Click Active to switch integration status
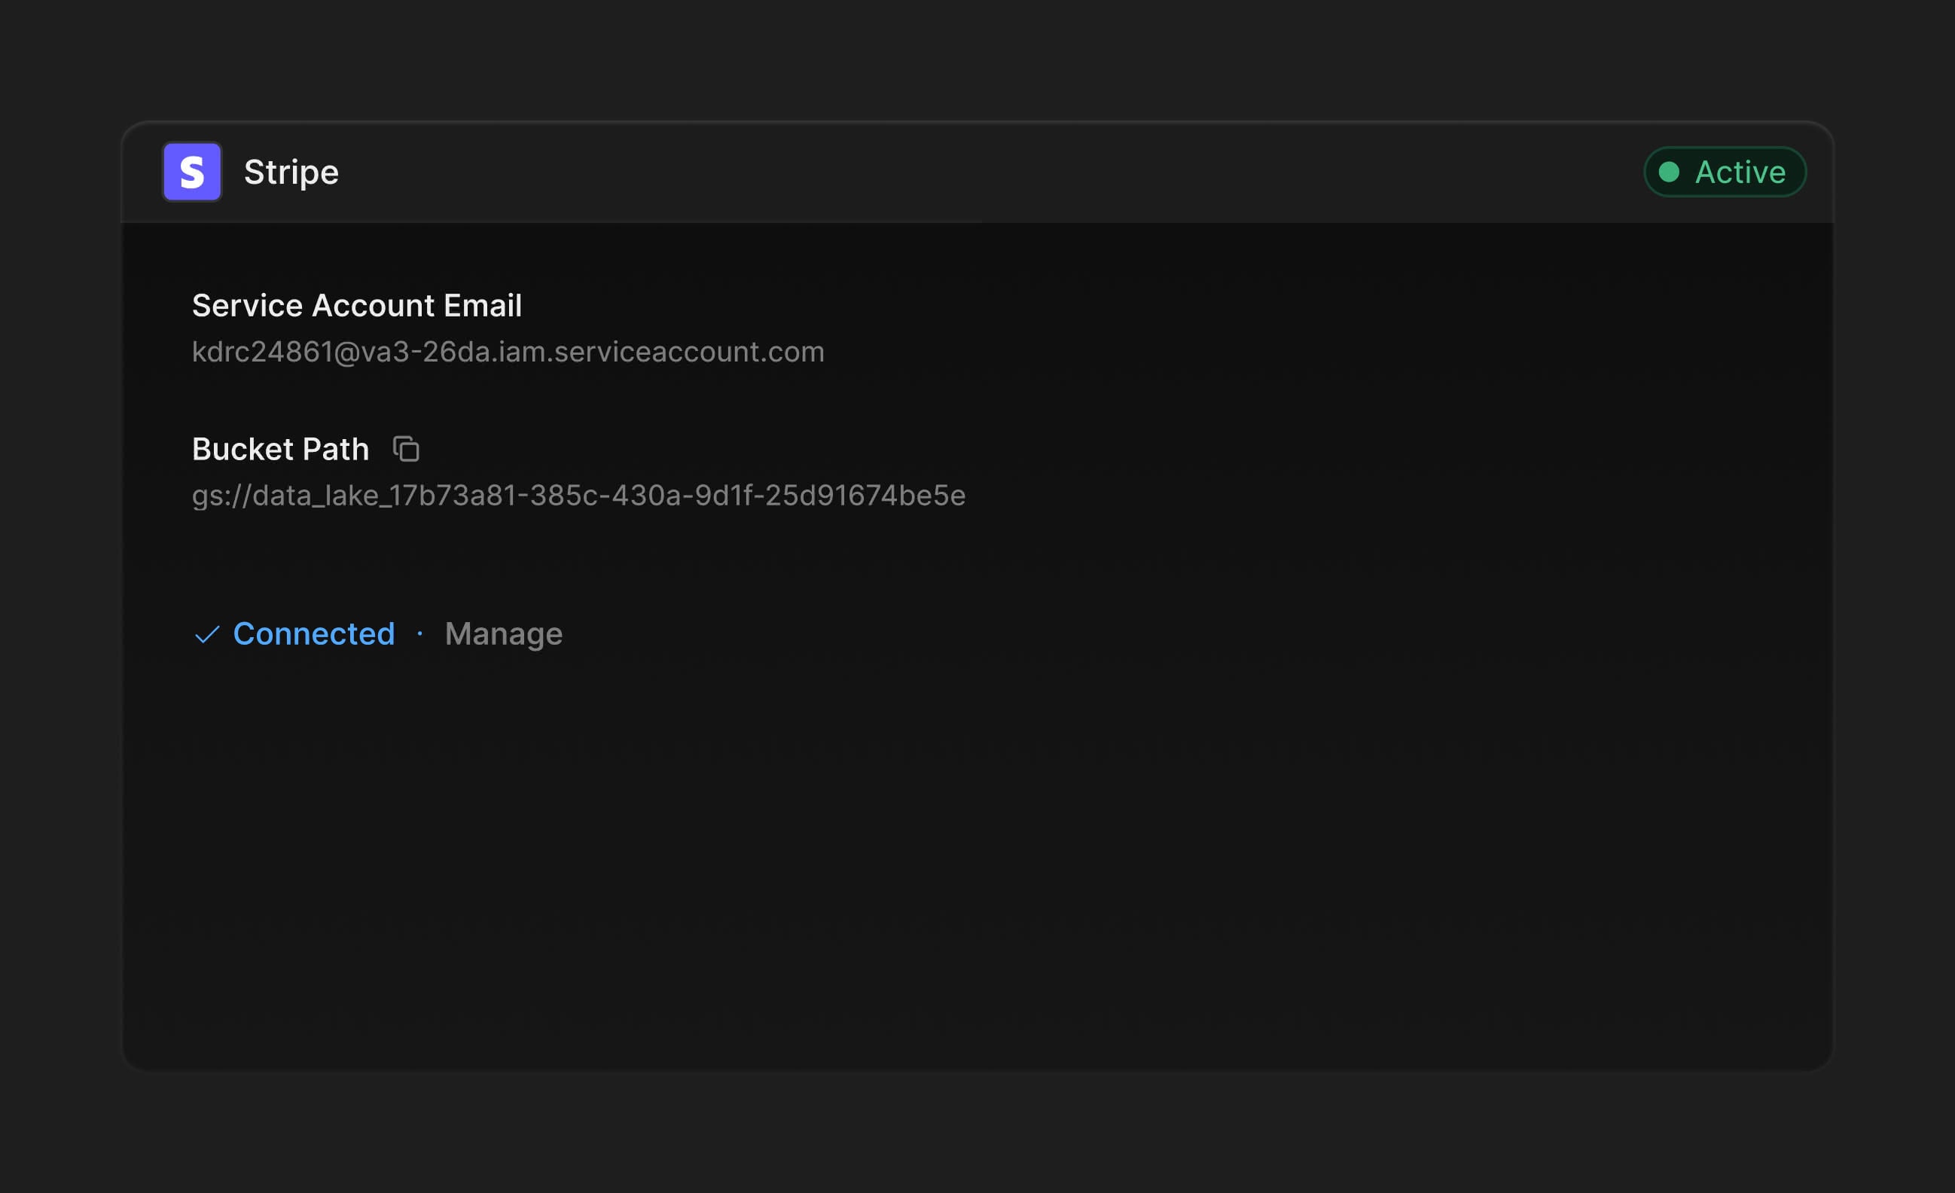 (1725, 172)
